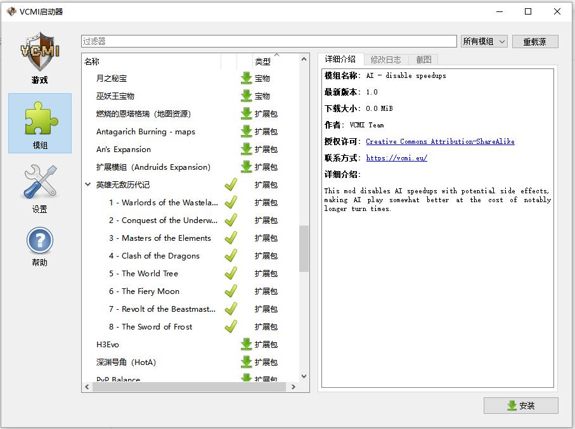Select the 巫妖王宝物 mod row
Image resolution: width=575 pixels, height=429 pixels.
(x=191, y=96)
